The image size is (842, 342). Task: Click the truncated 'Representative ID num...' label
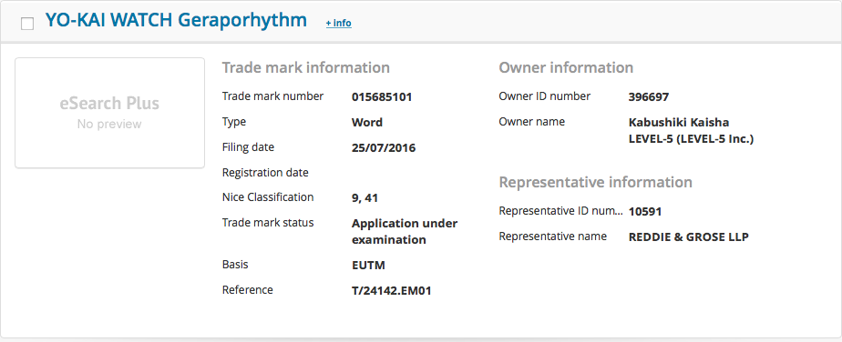(561, 211)
